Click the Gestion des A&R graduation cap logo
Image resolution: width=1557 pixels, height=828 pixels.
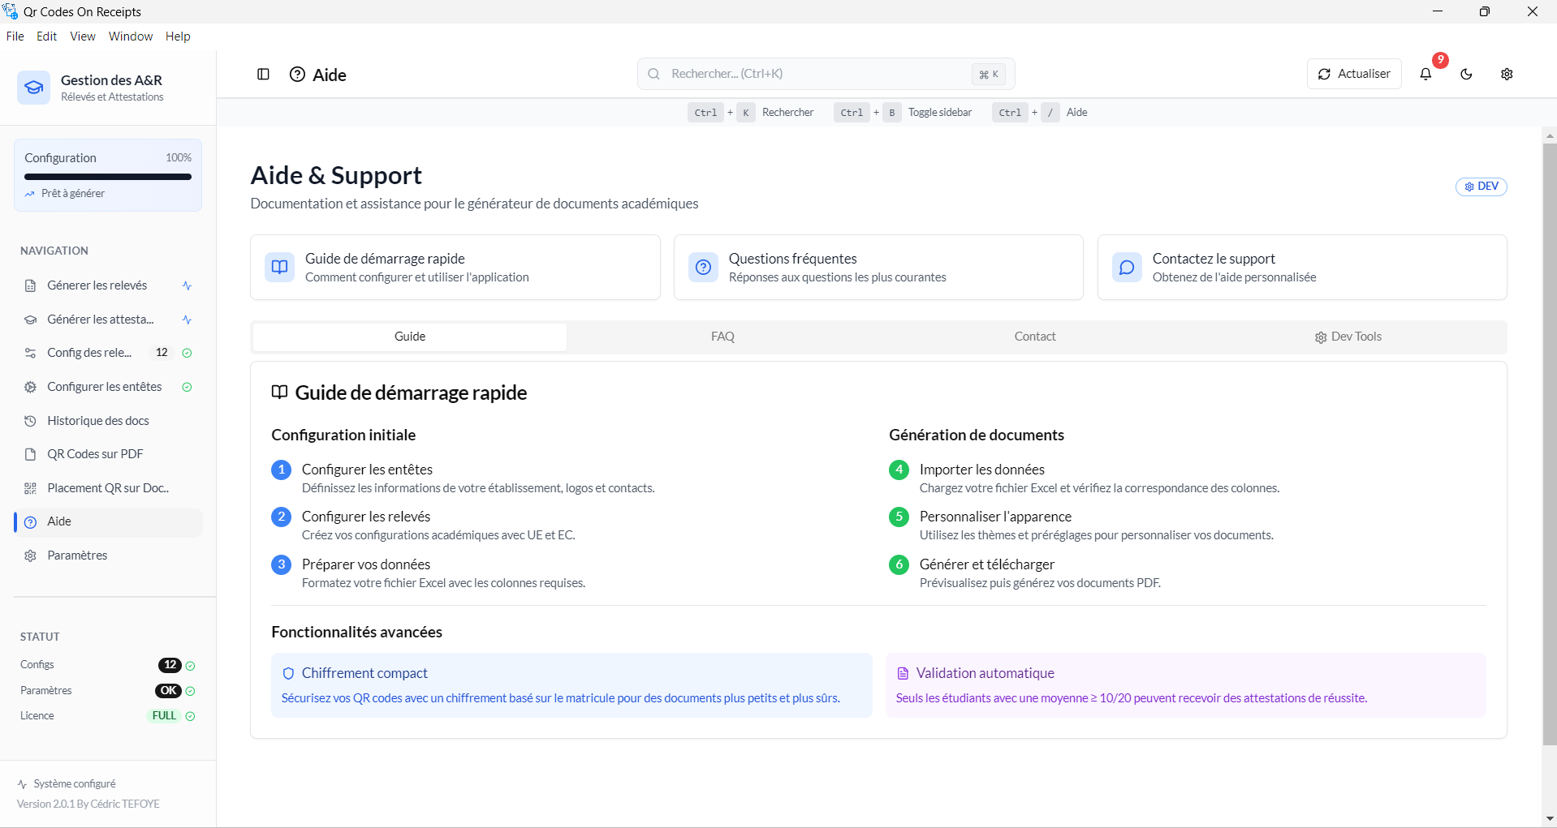click(x=34, y=88)
